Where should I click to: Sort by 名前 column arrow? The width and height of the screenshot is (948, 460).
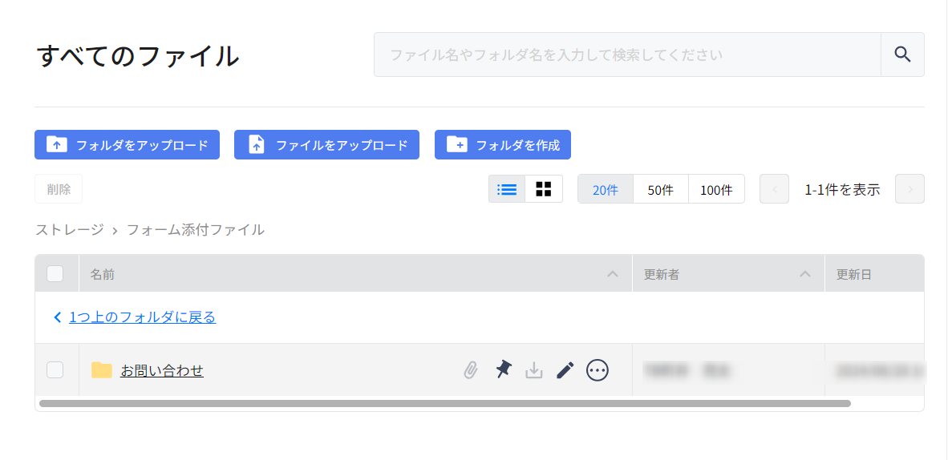click(x=613, y=274)
